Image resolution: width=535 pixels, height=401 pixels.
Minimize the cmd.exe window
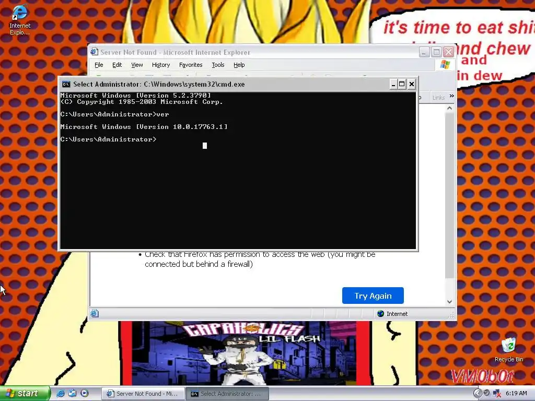[393, 84]
